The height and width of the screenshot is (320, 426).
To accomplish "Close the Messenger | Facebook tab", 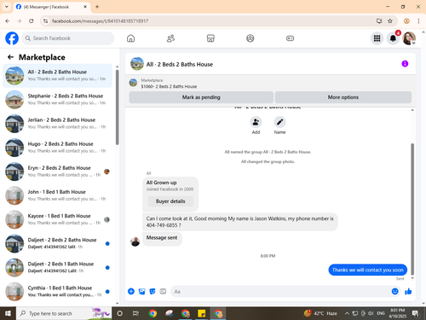I will [x=85, y=7].
